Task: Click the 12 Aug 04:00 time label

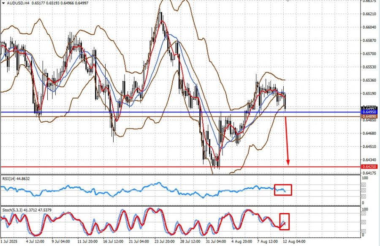Action: pos(294,242)
